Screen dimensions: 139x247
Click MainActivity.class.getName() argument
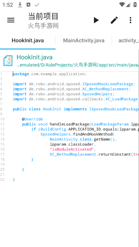[83, 139]
